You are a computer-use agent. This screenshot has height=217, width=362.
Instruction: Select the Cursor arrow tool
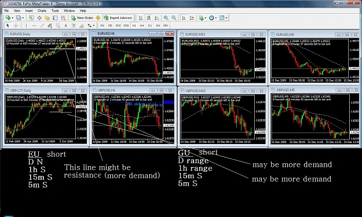8,25
